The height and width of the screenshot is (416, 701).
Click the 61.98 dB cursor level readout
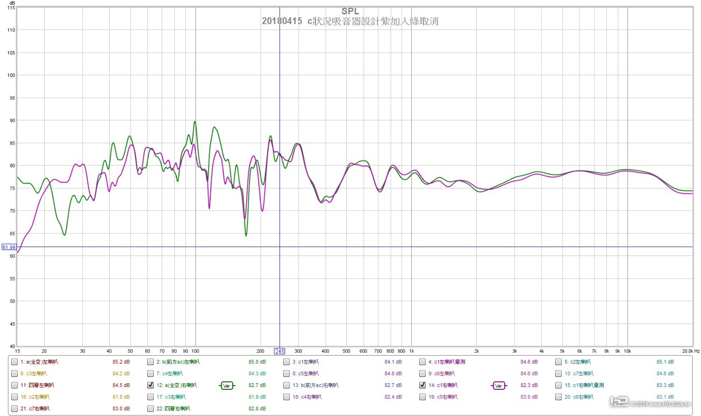tap(9, 247)
